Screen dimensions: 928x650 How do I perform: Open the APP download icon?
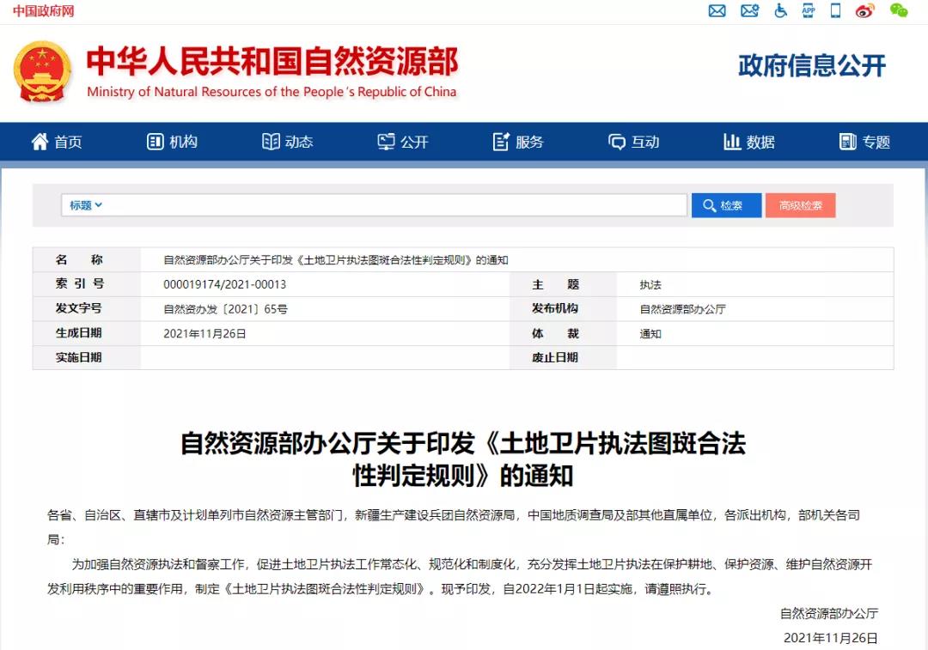click(808, 11)
